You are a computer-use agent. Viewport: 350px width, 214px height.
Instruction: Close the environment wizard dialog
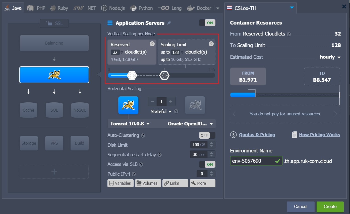pos(344,7)
